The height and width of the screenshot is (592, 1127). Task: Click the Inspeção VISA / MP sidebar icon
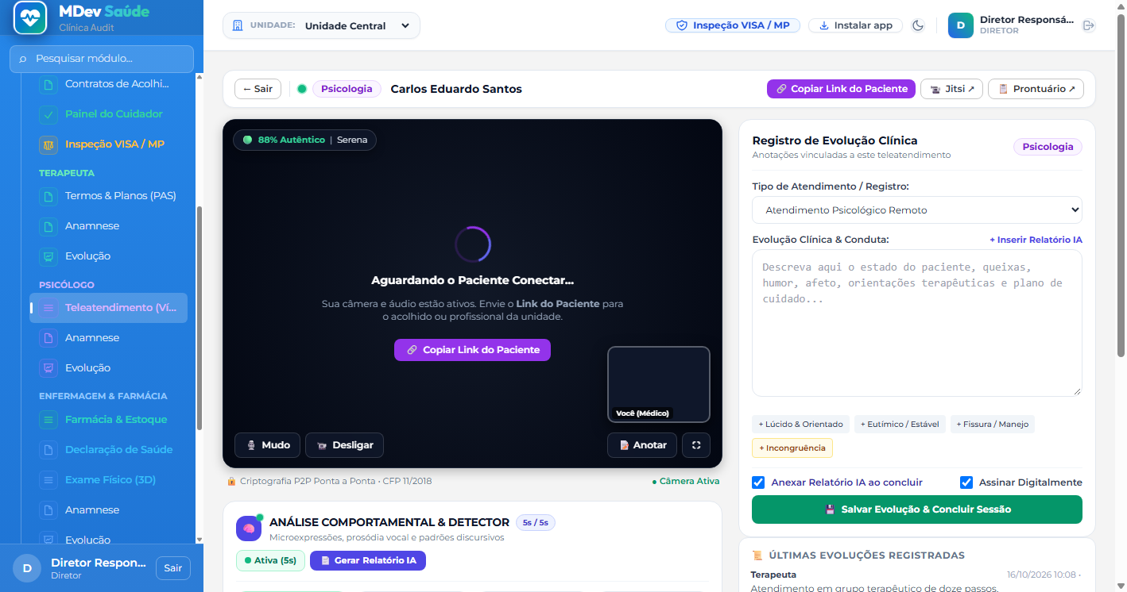pos(48,144)
